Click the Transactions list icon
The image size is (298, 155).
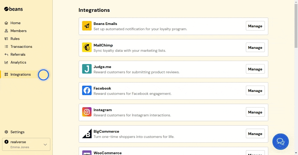click(6, 47)
